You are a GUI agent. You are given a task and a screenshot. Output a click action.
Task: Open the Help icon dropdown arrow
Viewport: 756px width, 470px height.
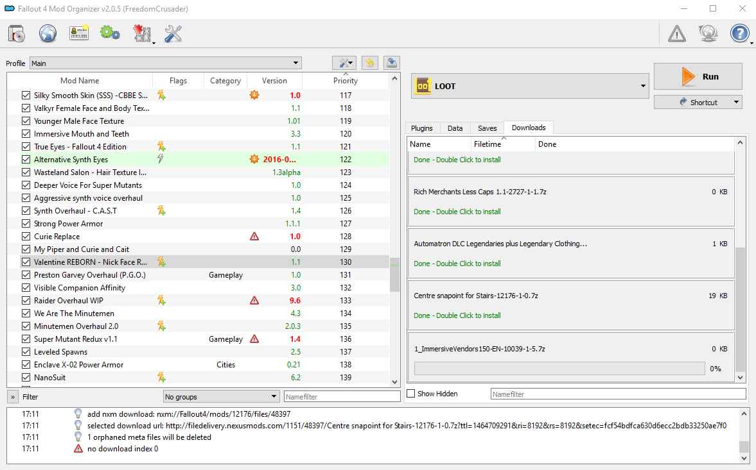(x=751, y=43)
